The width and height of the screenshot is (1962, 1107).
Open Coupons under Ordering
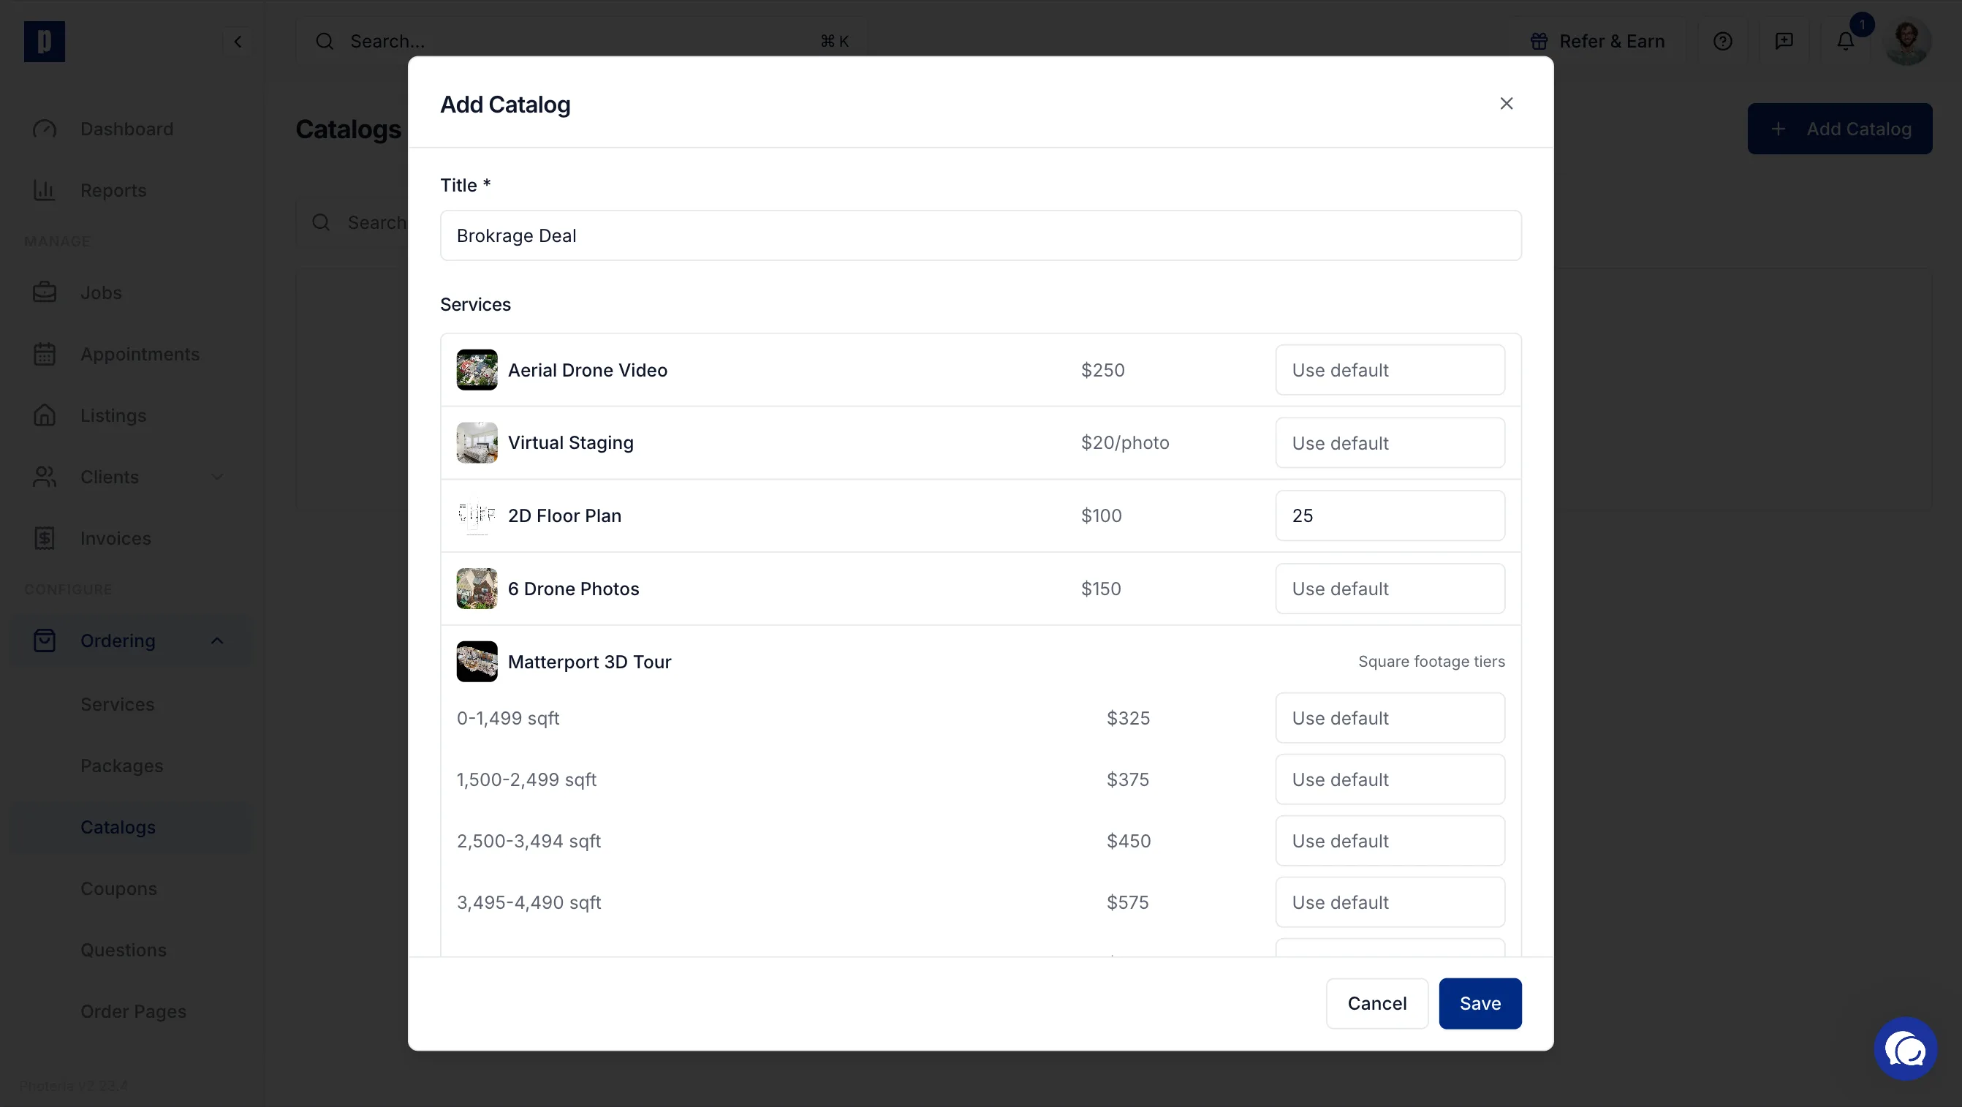pyautogui.click(x=119, y=889)
